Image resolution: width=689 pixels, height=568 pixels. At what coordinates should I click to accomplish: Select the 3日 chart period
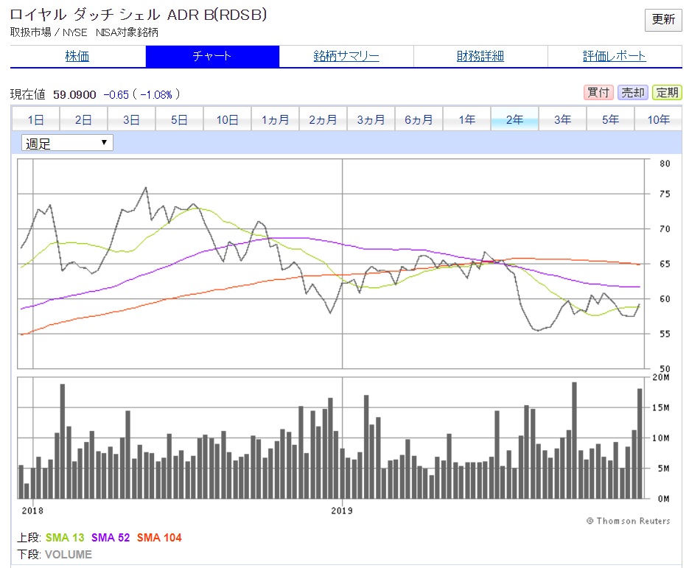coord(131,119)
